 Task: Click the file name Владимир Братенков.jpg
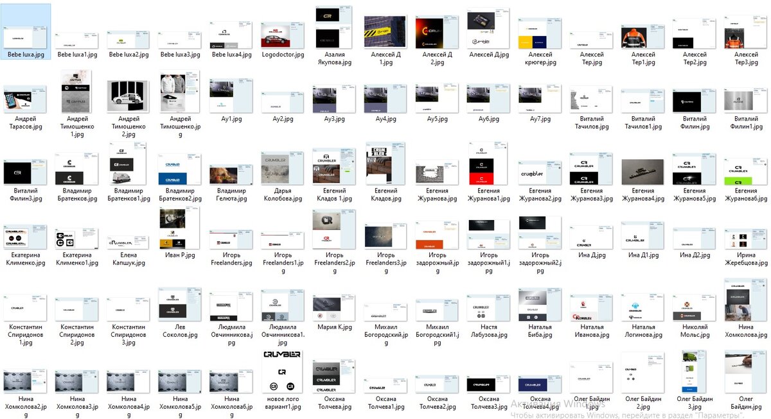[77, 194]
